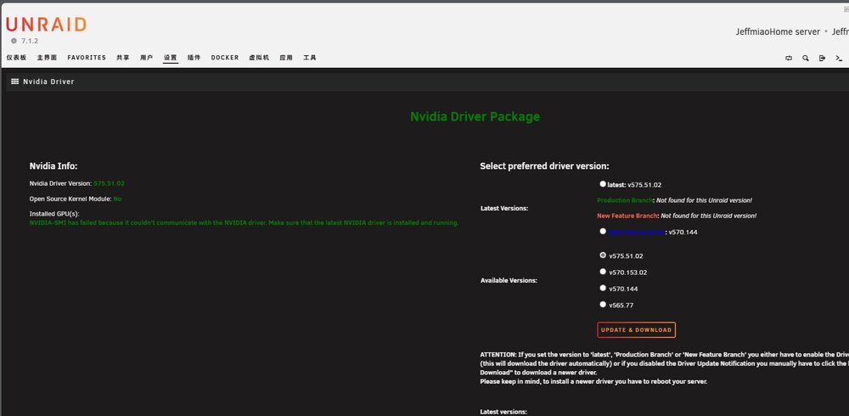Image resolution: width=849 pixels, height=416 pixels.
Task: Select the Open Source Driver v570.144 radio
Action: point(603,231)
